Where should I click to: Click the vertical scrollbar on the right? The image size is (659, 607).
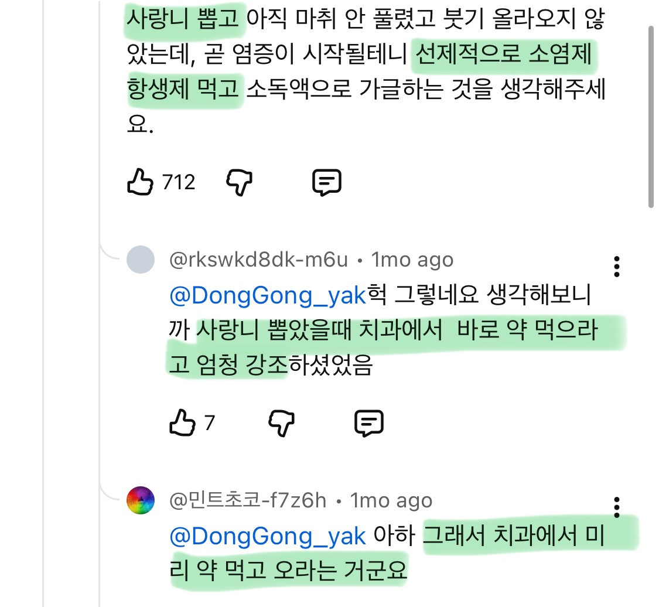(x=651, y=117)
